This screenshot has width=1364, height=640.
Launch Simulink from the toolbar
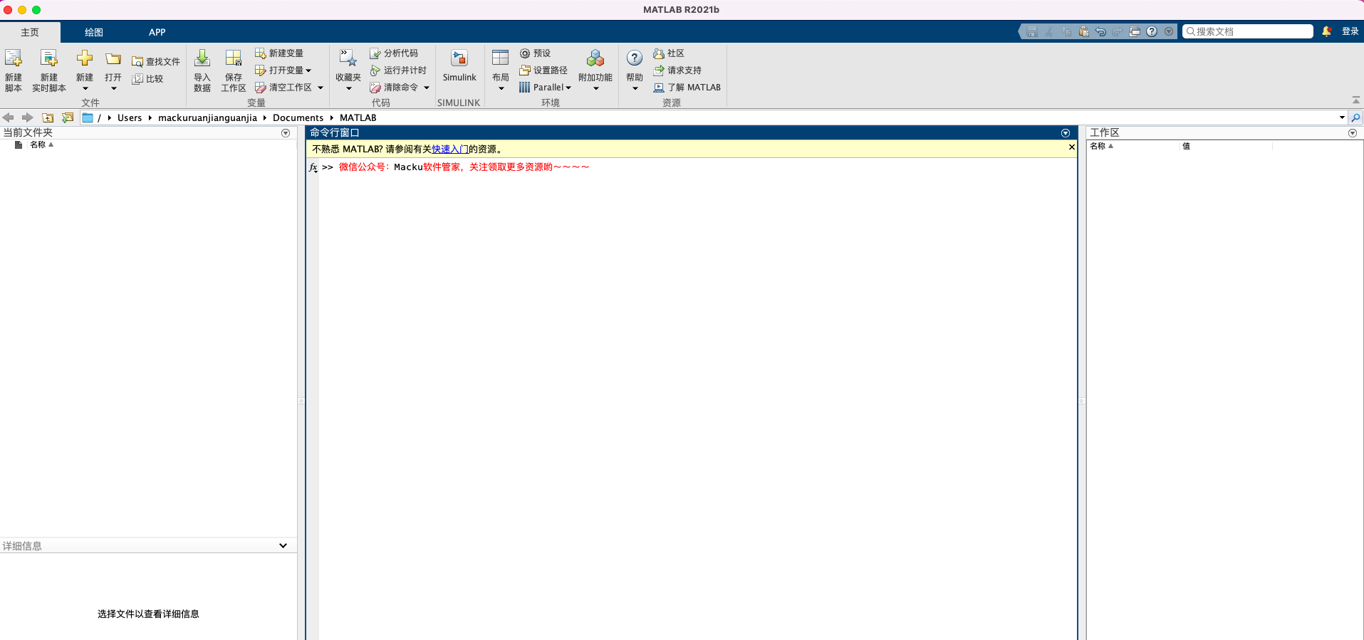tap(459, 66)
